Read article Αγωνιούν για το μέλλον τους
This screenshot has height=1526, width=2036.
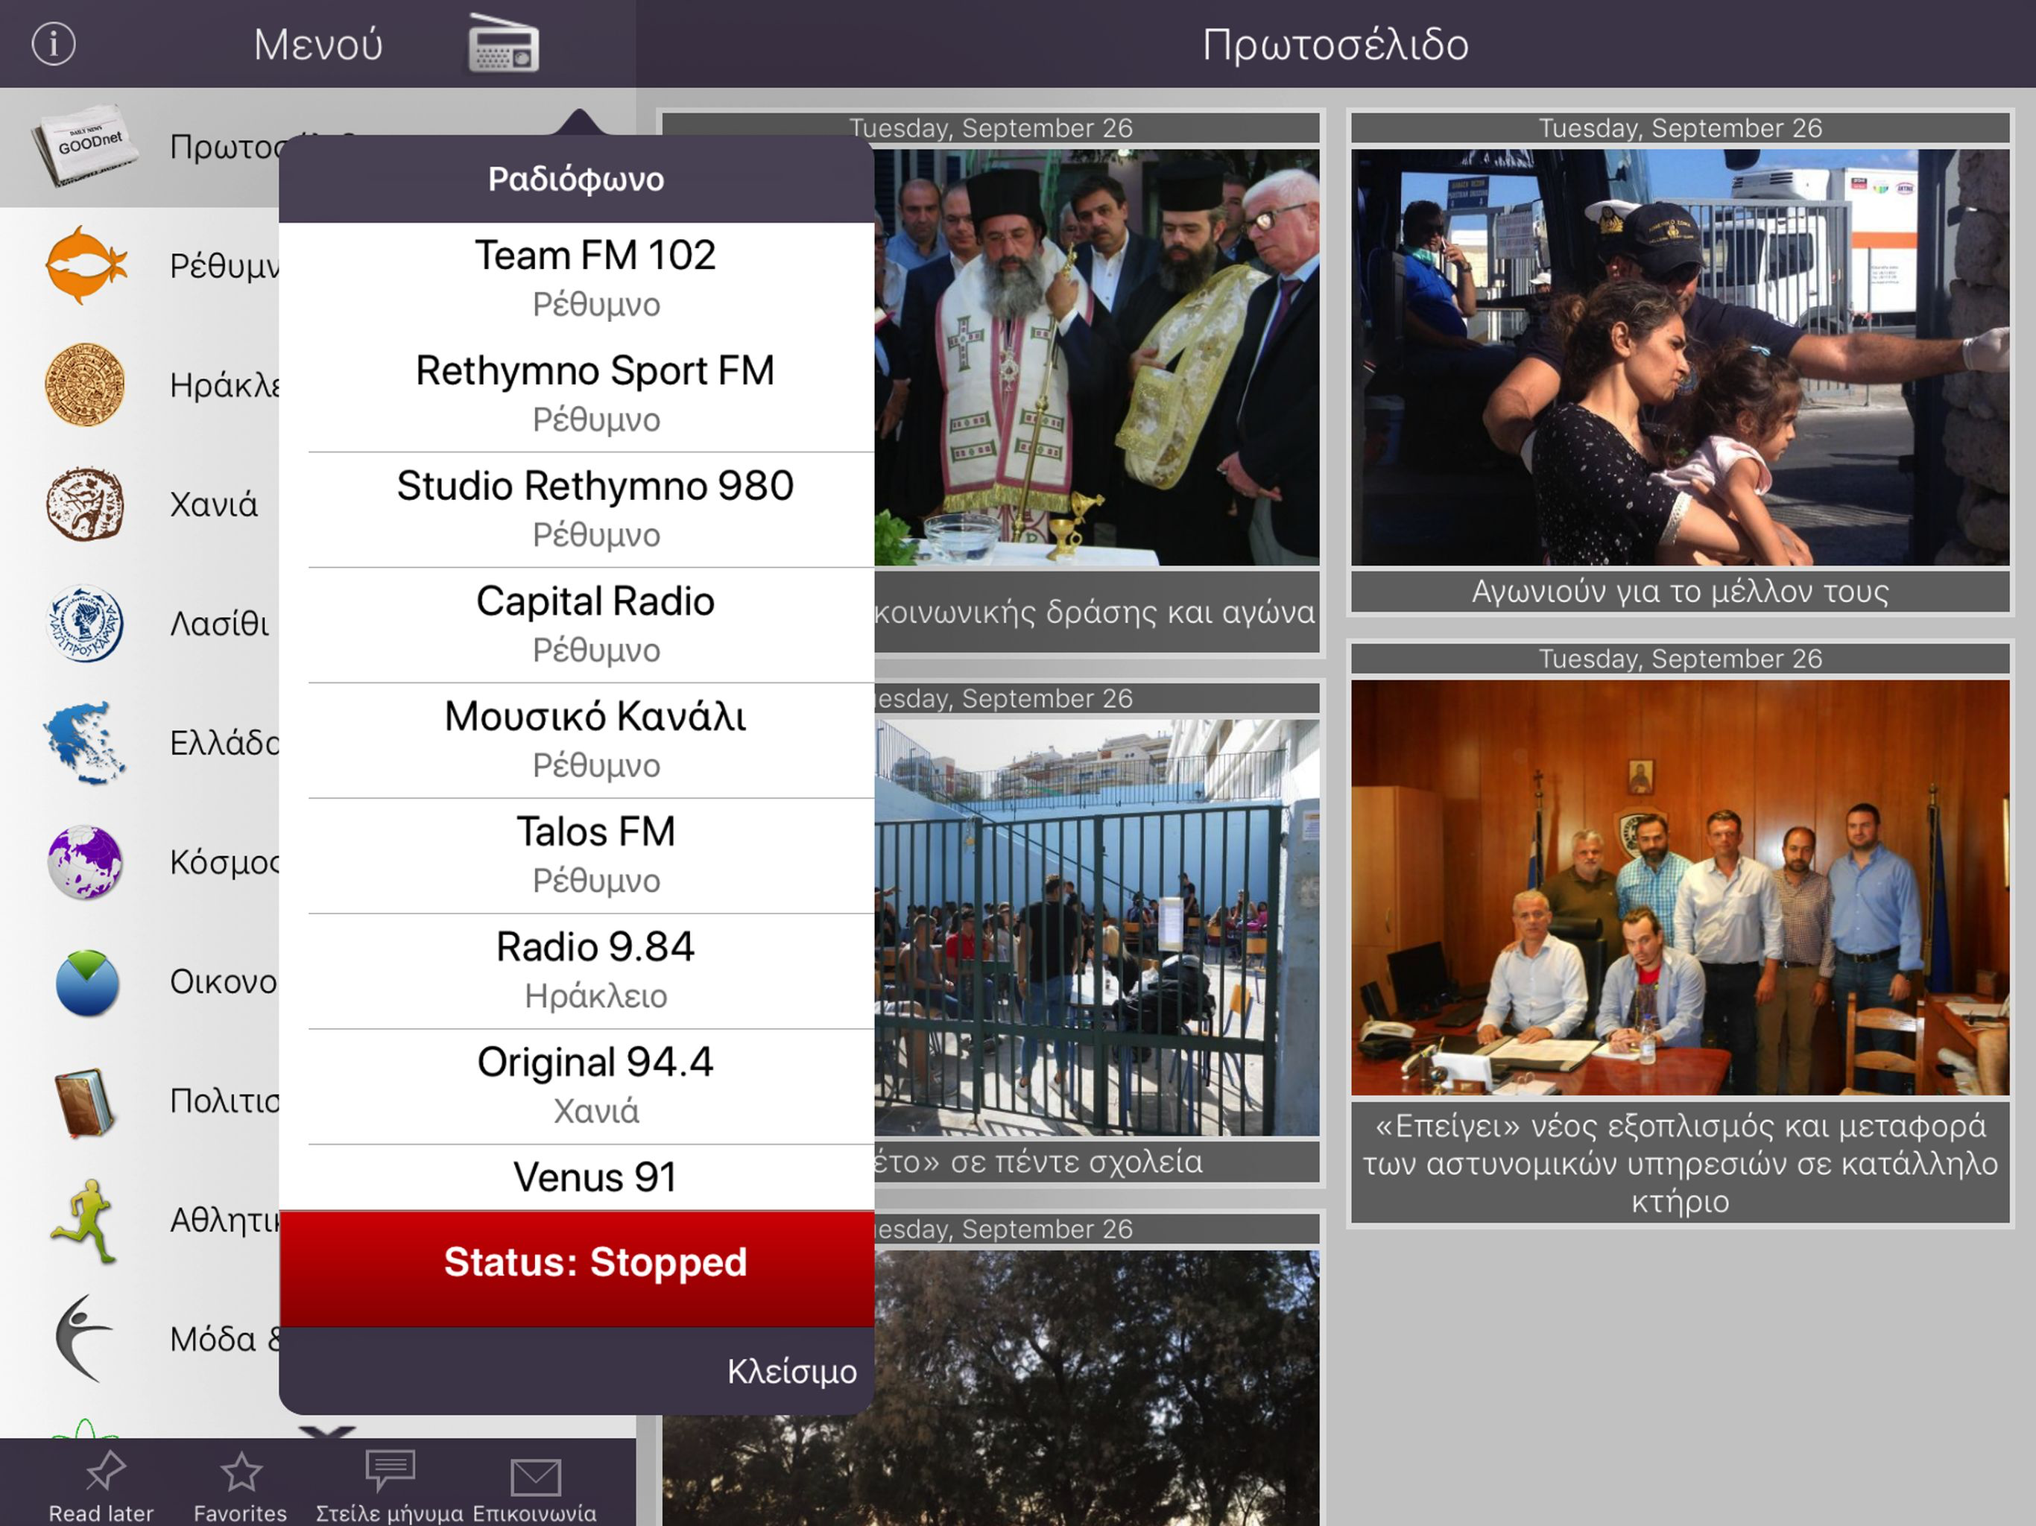1680,591
